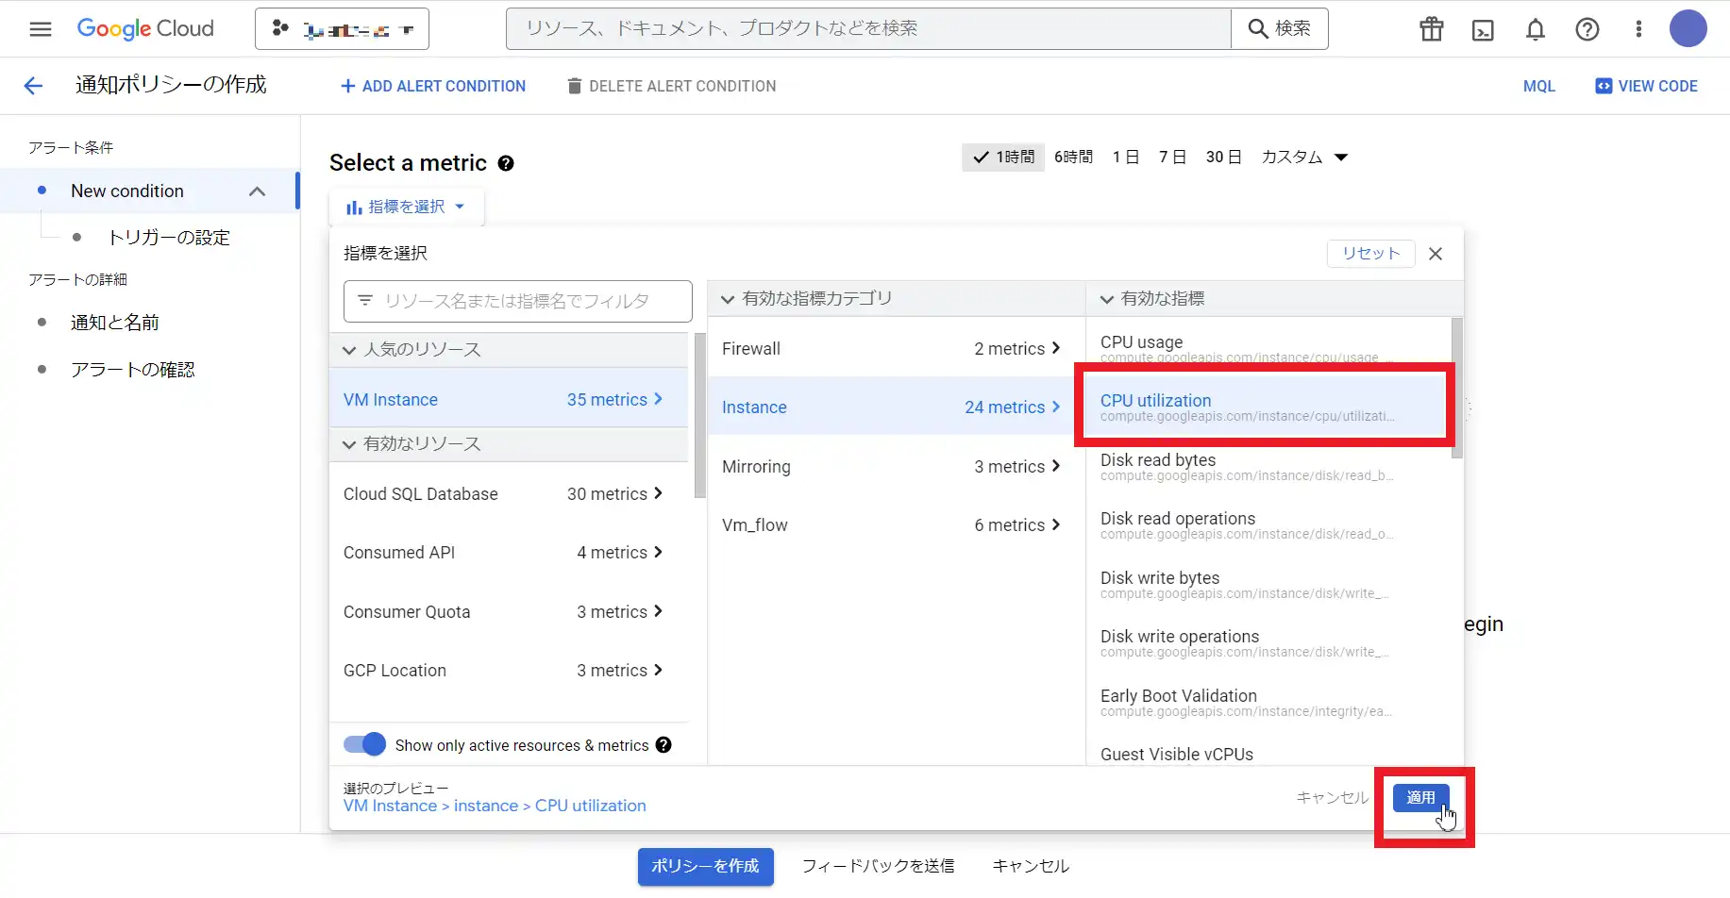Select the Guest Visible vCPUs metric
The height and width of the screenshot is (898, 1730).
[x=1268, y=753]
